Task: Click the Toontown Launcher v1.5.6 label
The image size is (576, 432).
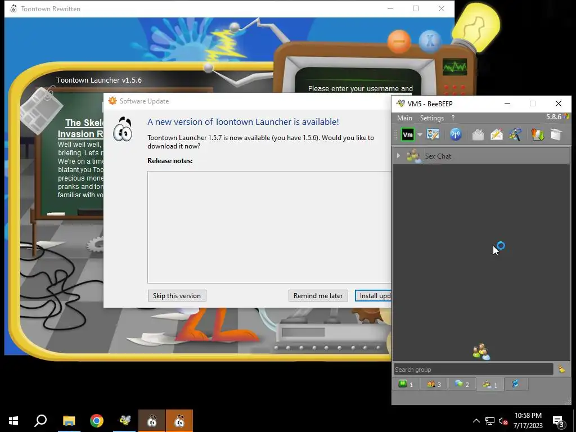Action: click(x=99, y=80)
